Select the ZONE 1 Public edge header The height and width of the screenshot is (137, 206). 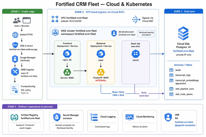(x=22, y=11)
